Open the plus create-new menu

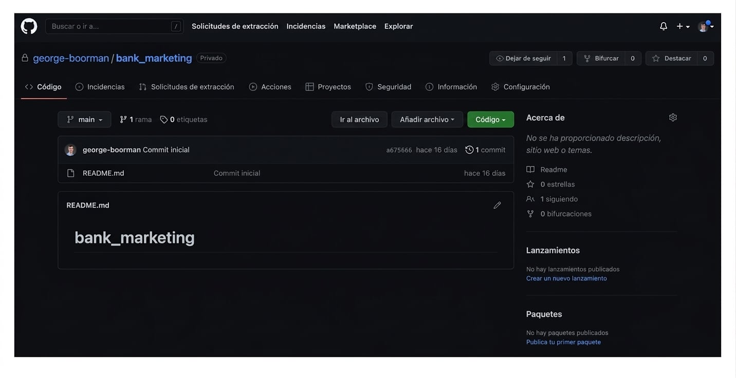683,26
